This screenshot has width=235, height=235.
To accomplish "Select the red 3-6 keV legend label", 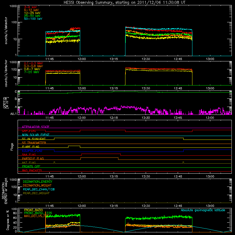I will (31, 7).
